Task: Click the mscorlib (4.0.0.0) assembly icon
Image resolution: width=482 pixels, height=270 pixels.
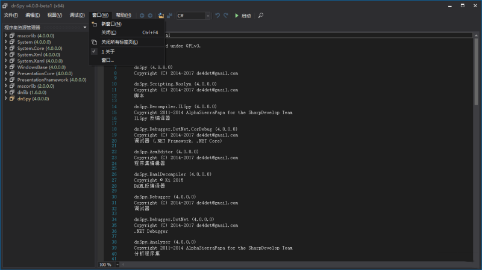Action: click(x=12, y=35)
